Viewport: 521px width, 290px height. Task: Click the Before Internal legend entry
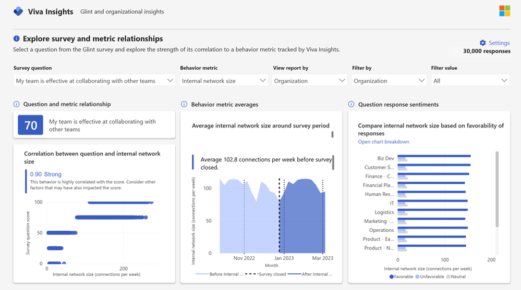220,274
